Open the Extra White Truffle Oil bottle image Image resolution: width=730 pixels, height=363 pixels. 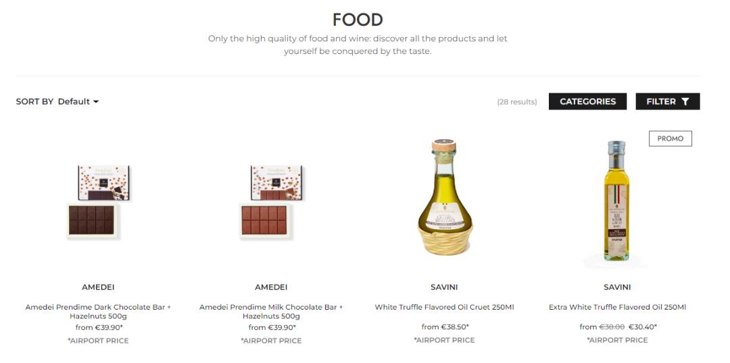(616, 201)
